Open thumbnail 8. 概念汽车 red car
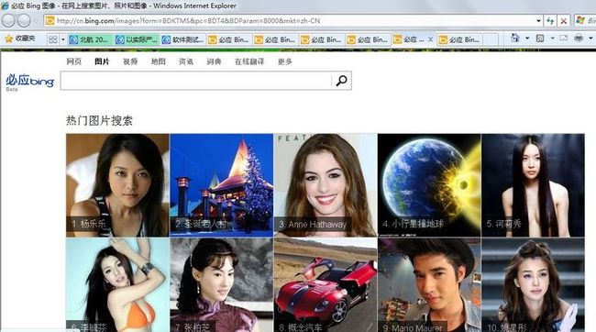This screenshot has height=332, width=596. tap(326, 285)
